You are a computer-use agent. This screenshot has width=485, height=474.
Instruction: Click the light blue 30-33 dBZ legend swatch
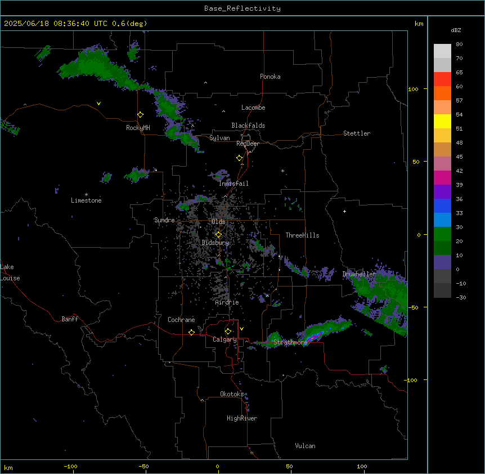point(442,220)
